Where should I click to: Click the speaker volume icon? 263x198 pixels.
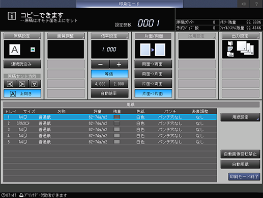244,4
